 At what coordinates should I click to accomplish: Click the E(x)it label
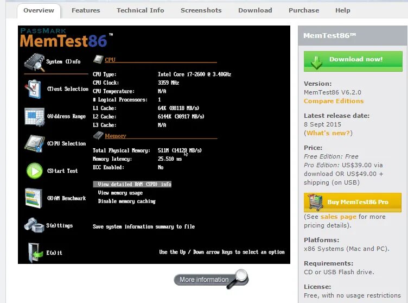pos(54,252)
